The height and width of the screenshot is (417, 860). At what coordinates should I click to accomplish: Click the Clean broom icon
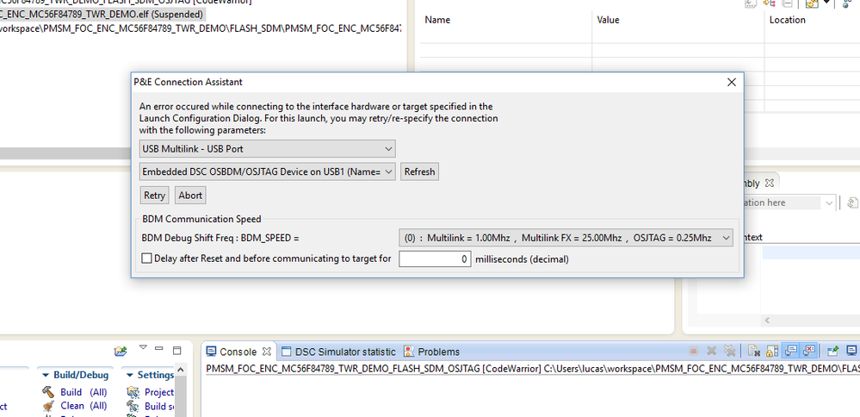pyautogui.click(x=48, y=406)
